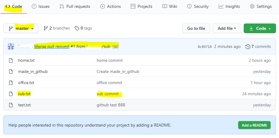Open the office.txt file
279x138 pixels.
click(x=26, y=83)
